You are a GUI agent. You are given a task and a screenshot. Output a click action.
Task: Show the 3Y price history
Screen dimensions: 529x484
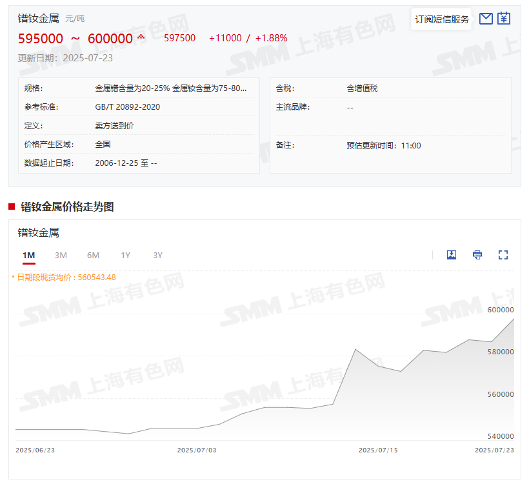157,256
